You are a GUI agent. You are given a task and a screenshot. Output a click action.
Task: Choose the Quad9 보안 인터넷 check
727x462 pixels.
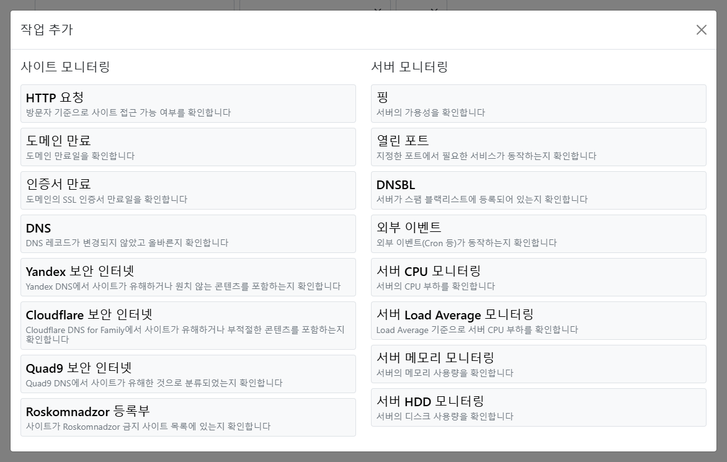(188, 373)
